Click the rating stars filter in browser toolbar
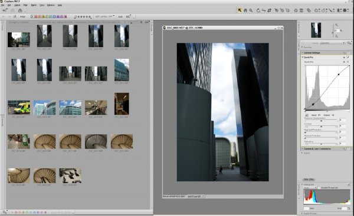The width and height of the screenshot is (354, 216). (x=83, y=16)
